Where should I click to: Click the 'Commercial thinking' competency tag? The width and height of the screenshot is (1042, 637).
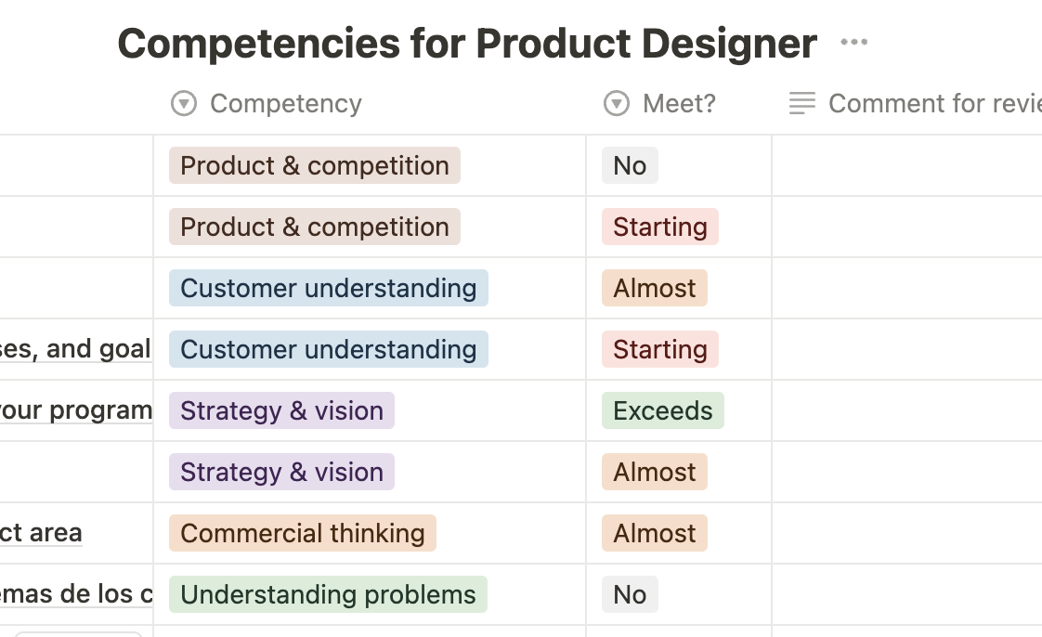click(303, 533)
